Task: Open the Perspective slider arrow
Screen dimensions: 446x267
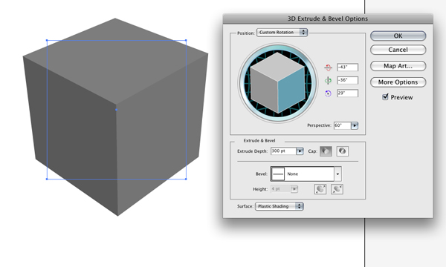Action: [355, 125]
